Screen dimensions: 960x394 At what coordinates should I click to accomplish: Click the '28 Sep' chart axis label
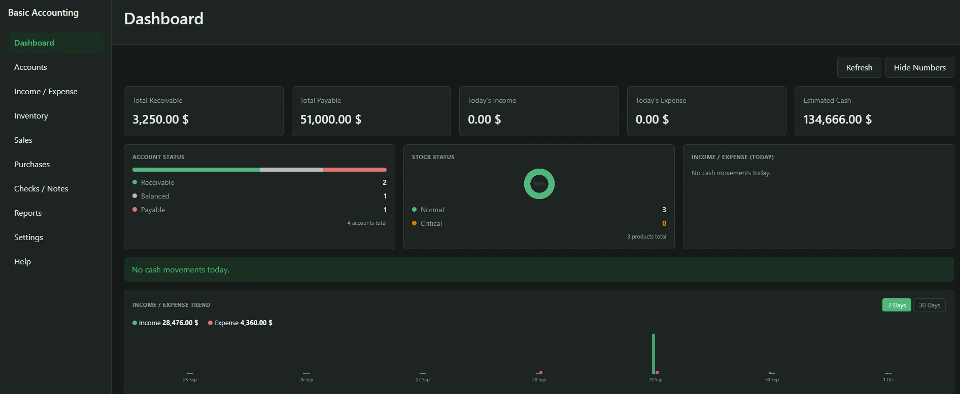(539, 380)
